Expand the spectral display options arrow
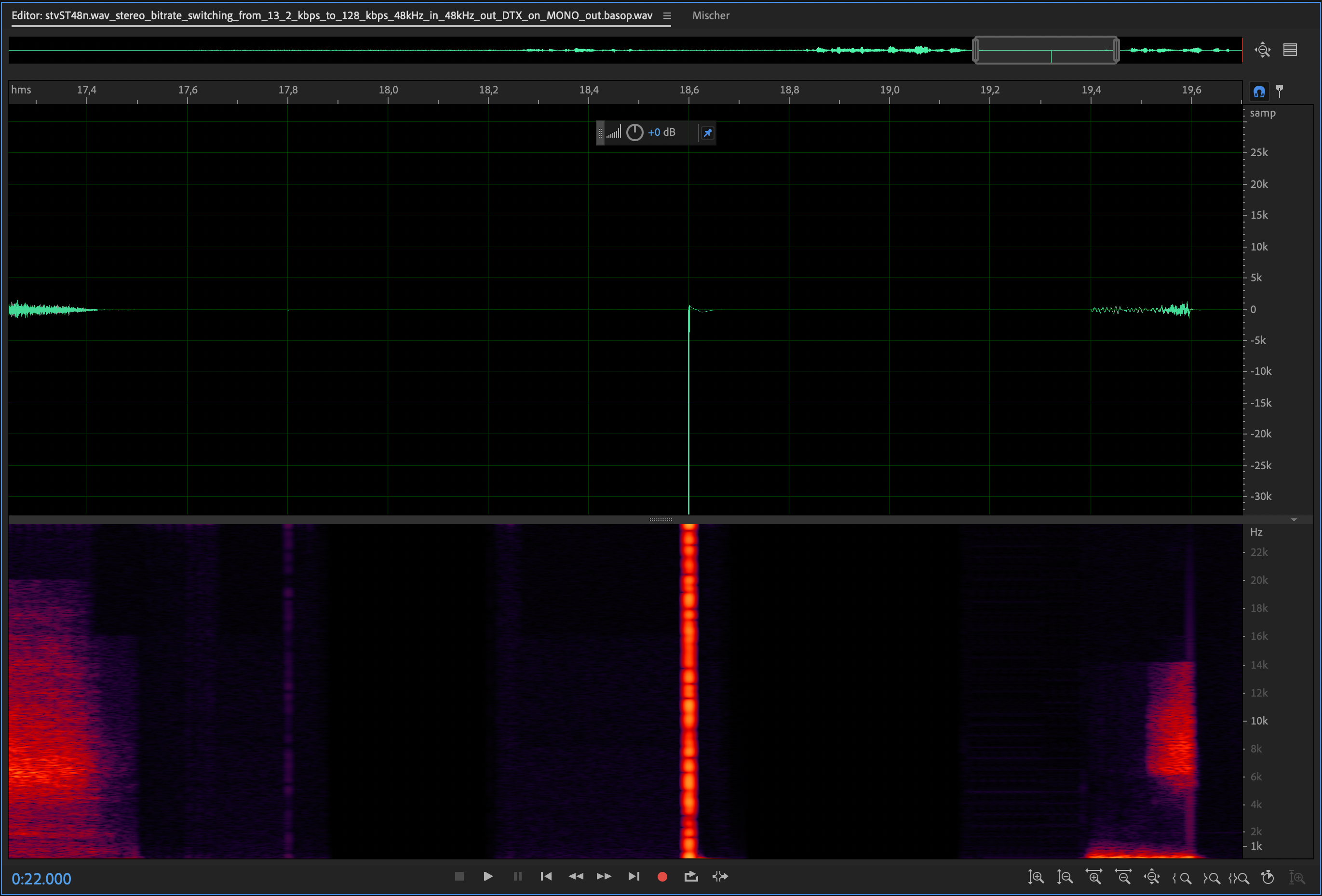 coord(1294,520)
